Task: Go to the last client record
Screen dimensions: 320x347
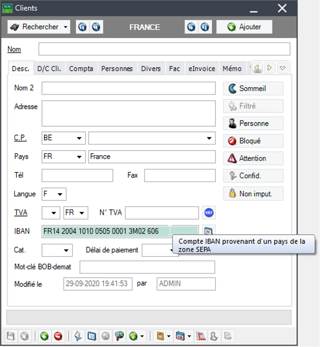Action: click(x=205, y=27)
